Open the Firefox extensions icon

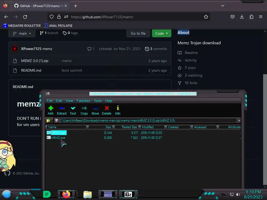(251, 17)
